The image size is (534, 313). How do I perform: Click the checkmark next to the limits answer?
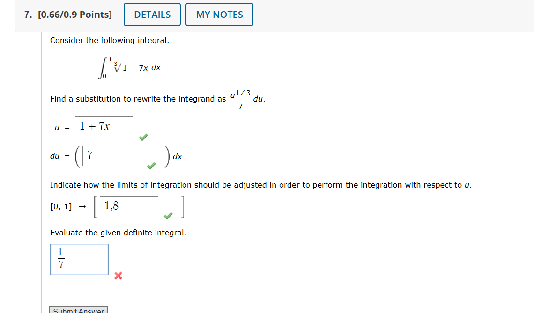[167, 216]
